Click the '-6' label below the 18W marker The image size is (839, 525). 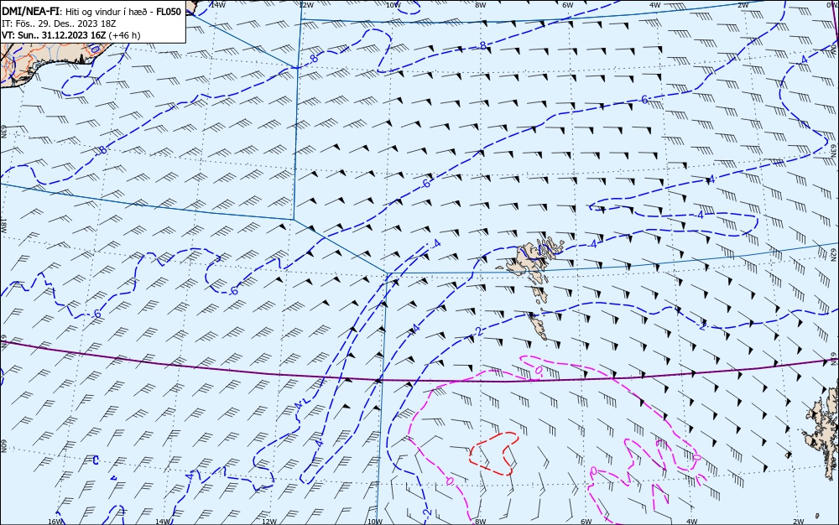96,314
